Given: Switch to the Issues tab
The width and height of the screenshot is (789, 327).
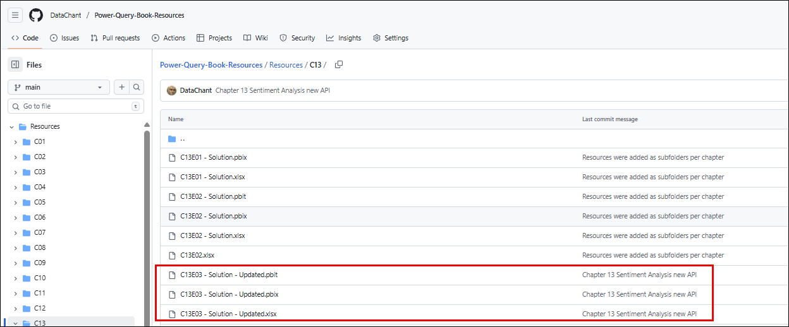Looking at the screenshot, I should pyautogui.click(x=64, y=38).
